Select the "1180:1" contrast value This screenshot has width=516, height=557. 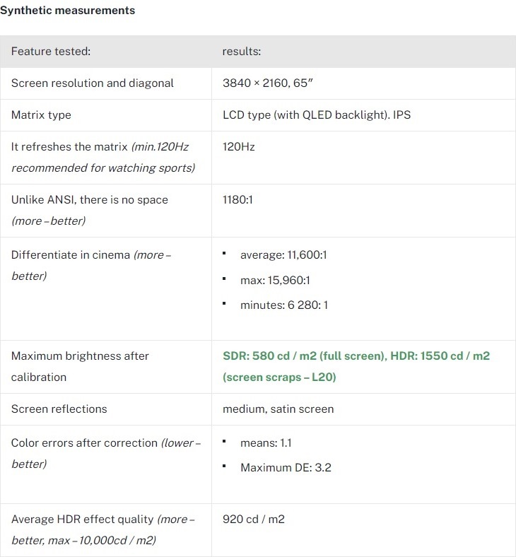pos(238,200)
